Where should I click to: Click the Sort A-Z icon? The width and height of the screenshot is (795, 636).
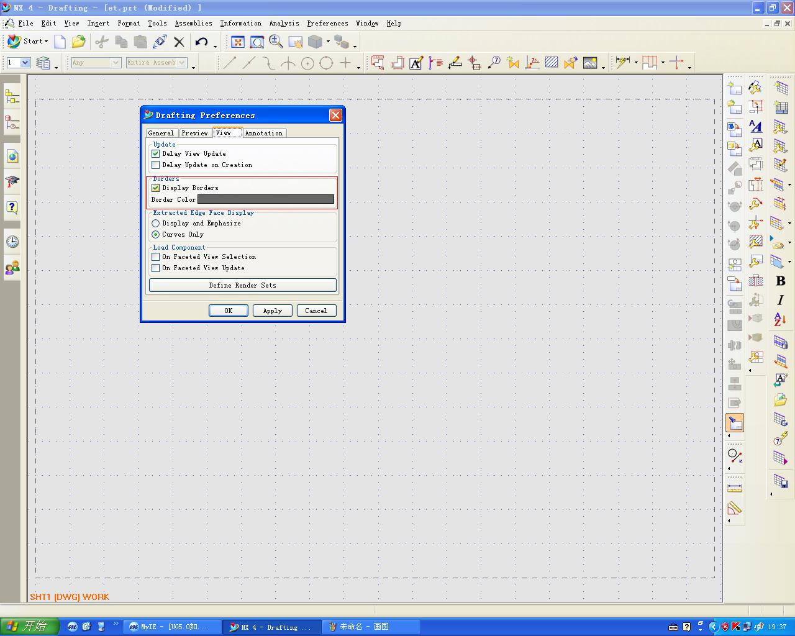point(781,320)
